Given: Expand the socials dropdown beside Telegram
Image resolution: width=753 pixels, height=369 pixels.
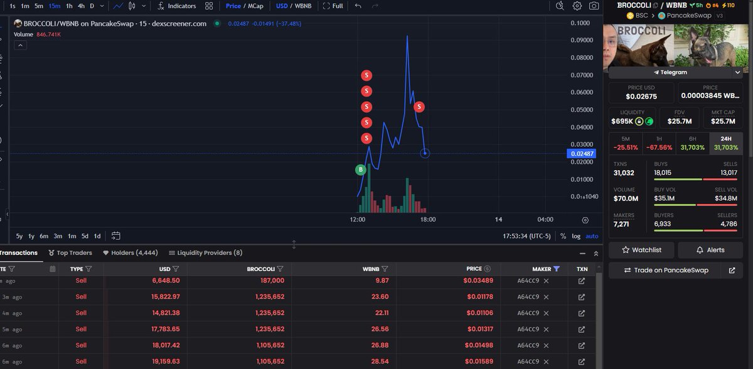Looking at the screenshot, I should point(737,72).
